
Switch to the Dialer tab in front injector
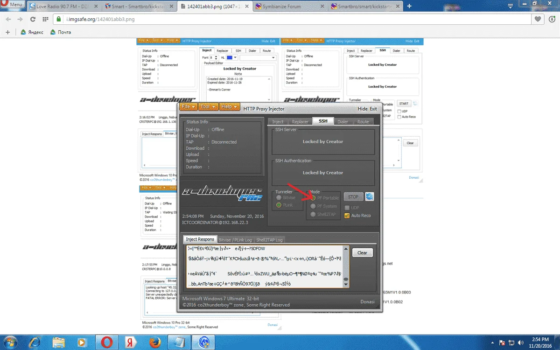(x=343, y=121)
